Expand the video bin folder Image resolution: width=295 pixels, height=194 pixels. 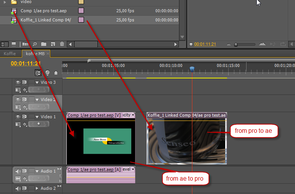coord(5,2)
